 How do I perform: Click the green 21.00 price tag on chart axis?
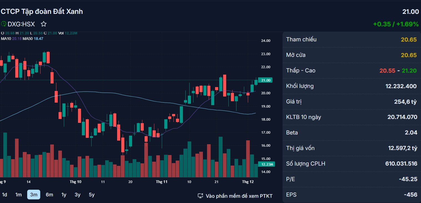point(265,80)
